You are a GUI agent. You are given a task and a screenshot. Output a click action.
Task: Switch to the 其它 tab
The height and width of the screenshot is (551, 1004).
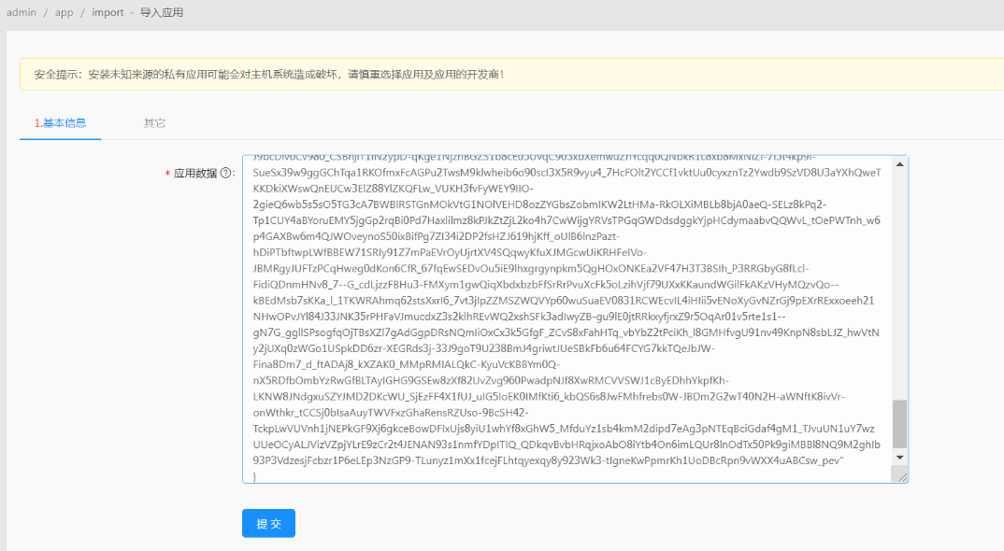pyautogui.click(x=154, y=123)
